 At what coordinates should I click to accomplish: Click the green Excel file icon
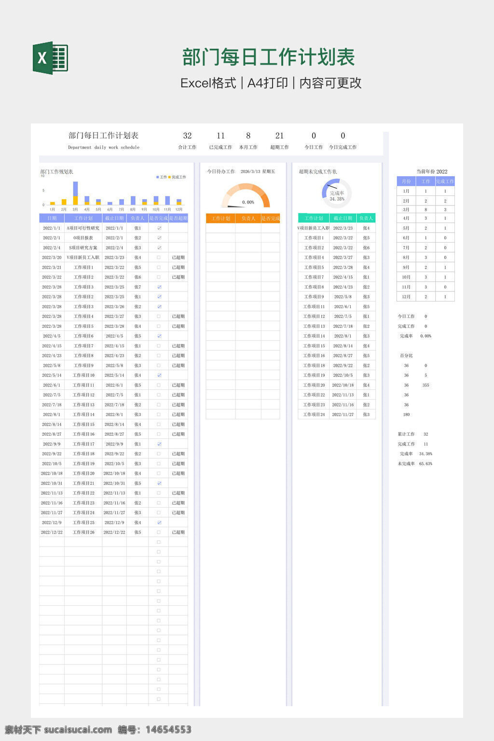click(50, 58)
